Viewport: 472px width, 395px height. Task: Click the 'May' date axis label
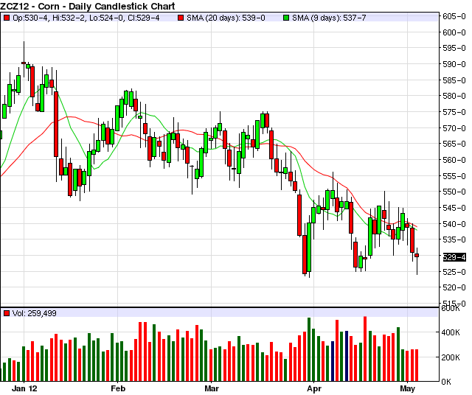pyautogui.click(x=407, y=388)
